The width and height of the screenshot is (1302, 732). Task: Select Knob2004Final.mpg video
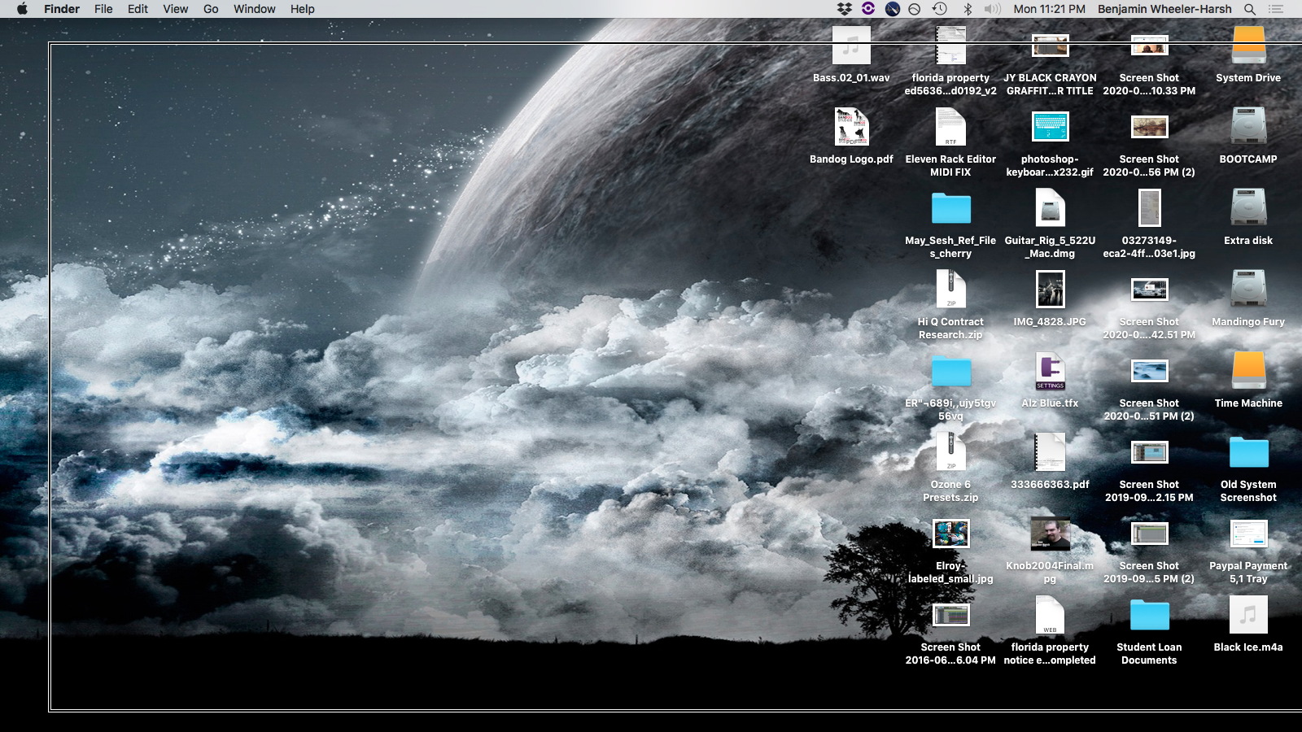coord(1050,534)
